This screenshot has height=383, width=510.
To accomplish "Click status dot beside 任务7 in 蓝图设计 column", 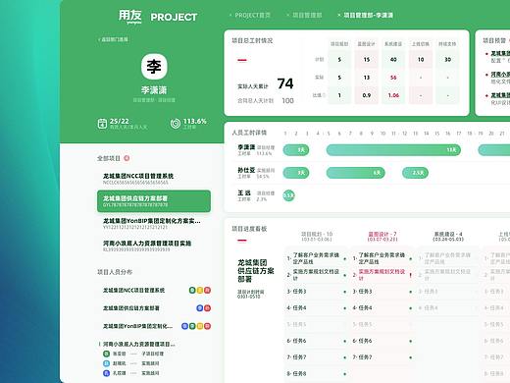I will [x=410, y=357].
